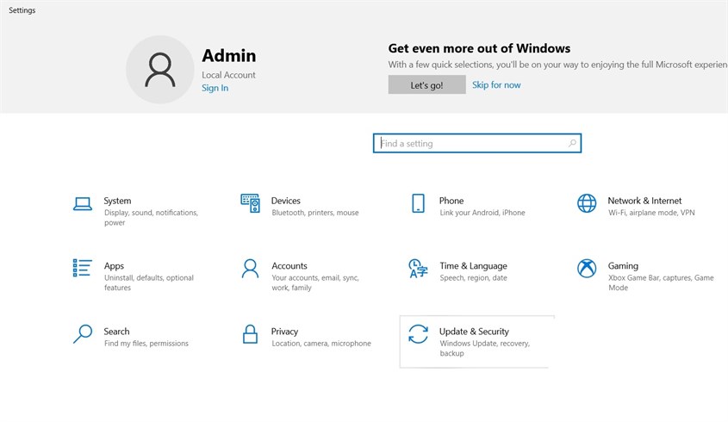Select the Time & Language icon
This screenshot has width=728, height=422.
[418, 268]
